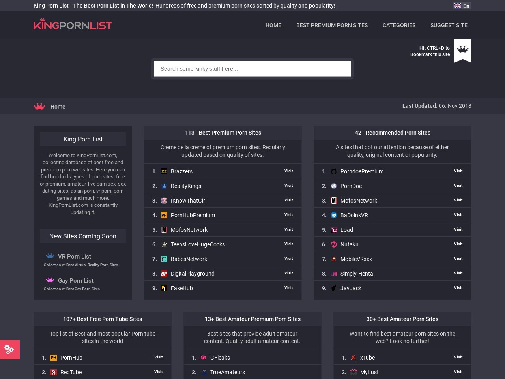Click the JavJack favicon icon
Screen dimensions: 505x379
click(334, 288)
